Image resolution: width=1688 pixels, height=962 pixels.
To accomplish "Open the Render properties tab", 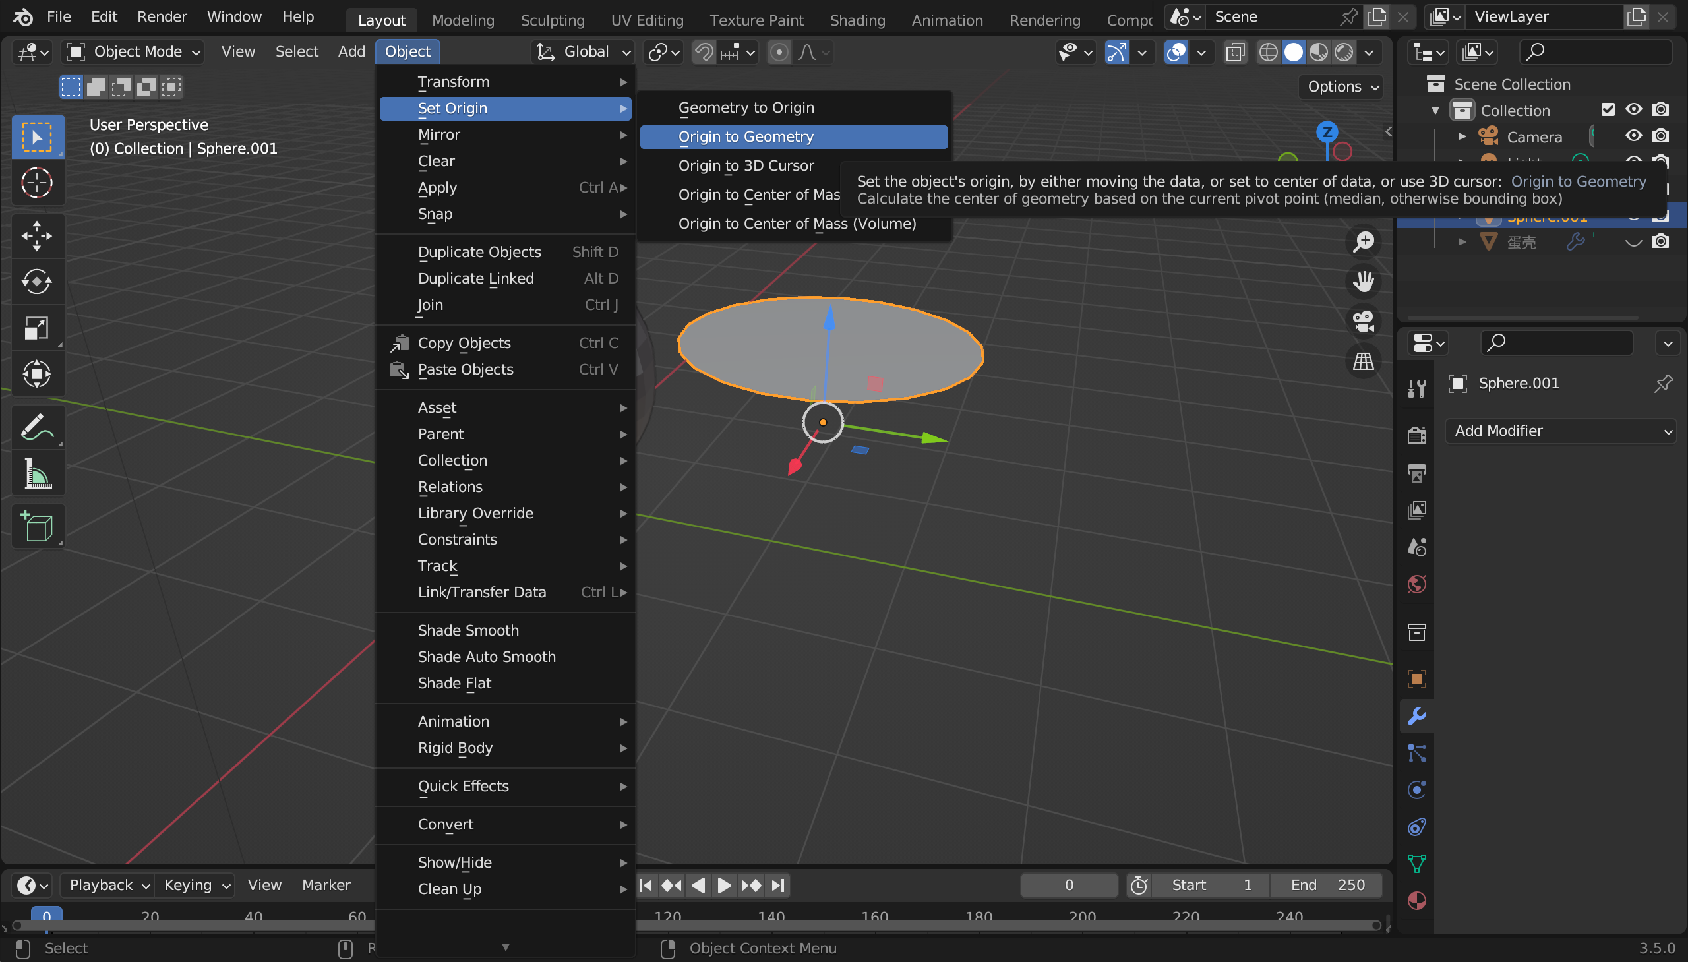I will pyautogui.click(x=1416, y=435).
